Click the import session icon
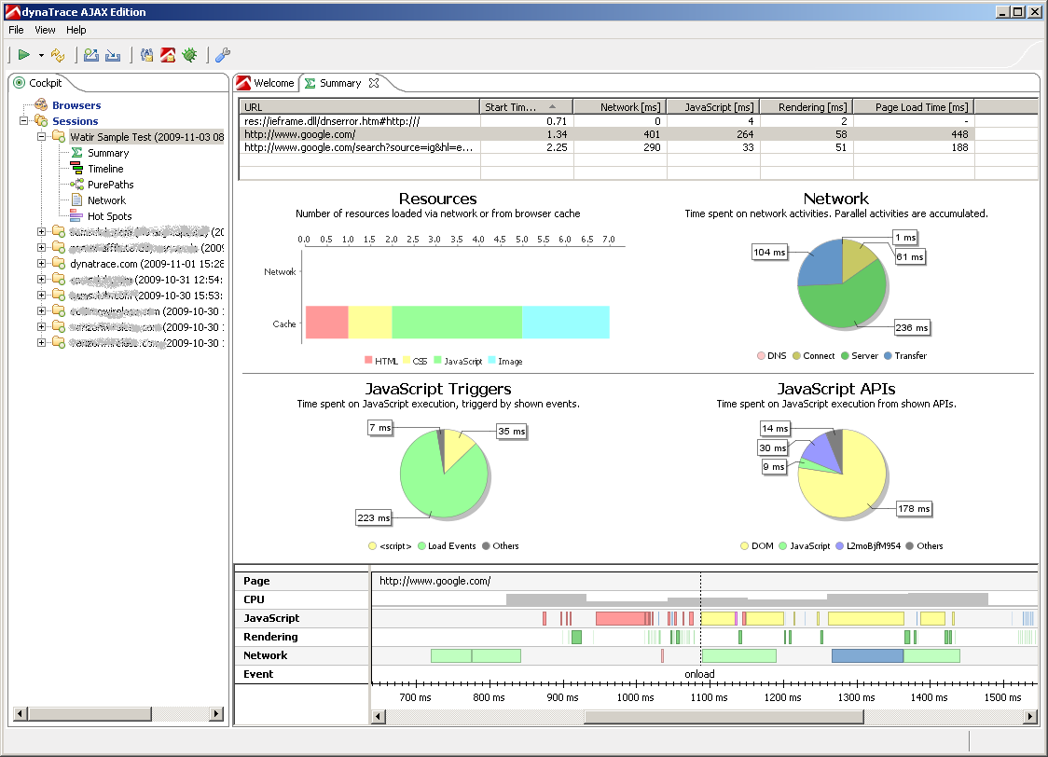Screen dimensions: 1048x757 [x=113, y=55]
